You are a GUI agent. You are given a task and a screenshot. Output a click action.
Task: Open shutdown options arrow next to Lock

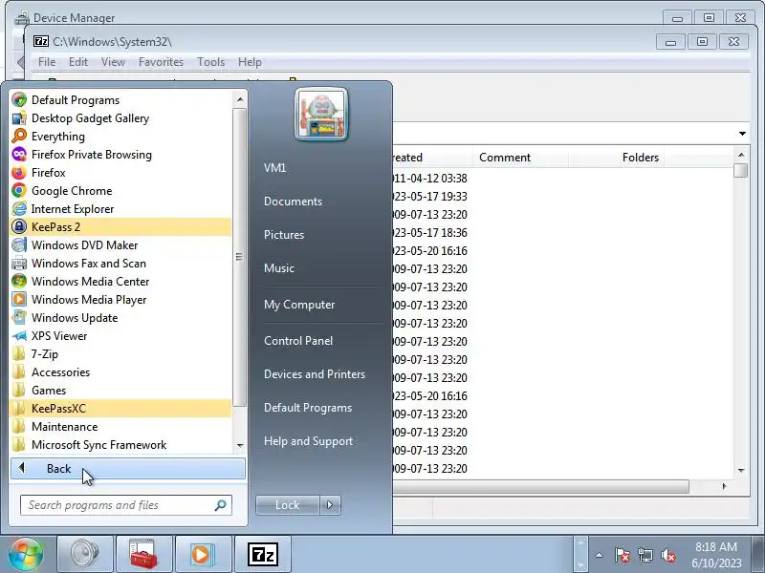pyautogui.click(x=330, y=505)
